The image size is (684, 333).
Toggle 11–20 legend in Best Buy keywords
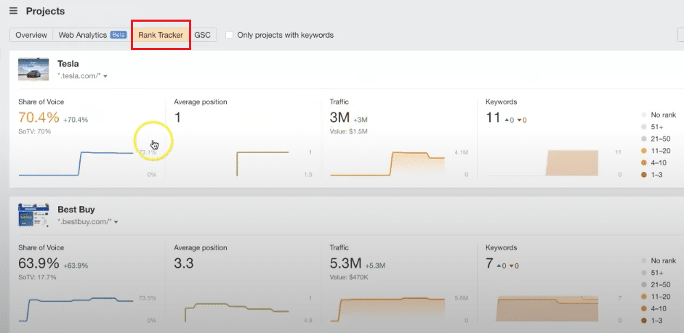click(656, 297)
